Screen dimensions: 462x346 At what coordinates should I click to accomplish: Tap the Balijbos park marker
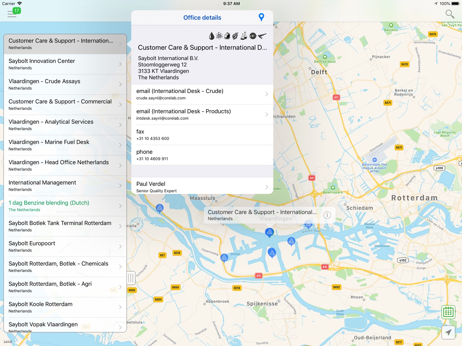pyautogui.click(x=391, y=25)
